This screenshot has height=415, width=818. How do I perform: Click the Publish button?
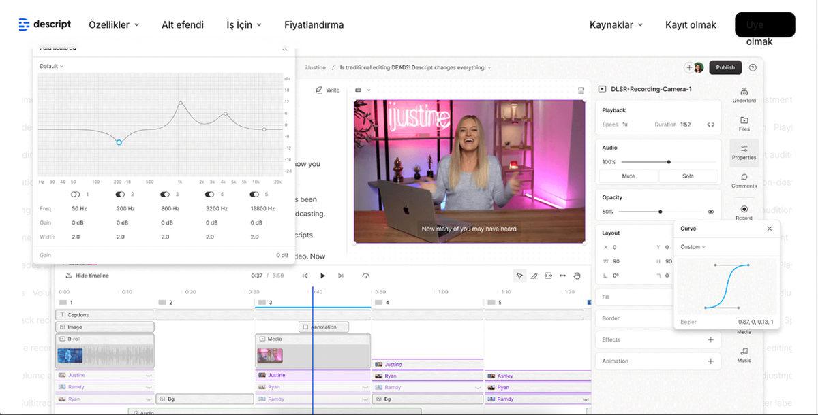pyautogui.click(x=725, y=67)
